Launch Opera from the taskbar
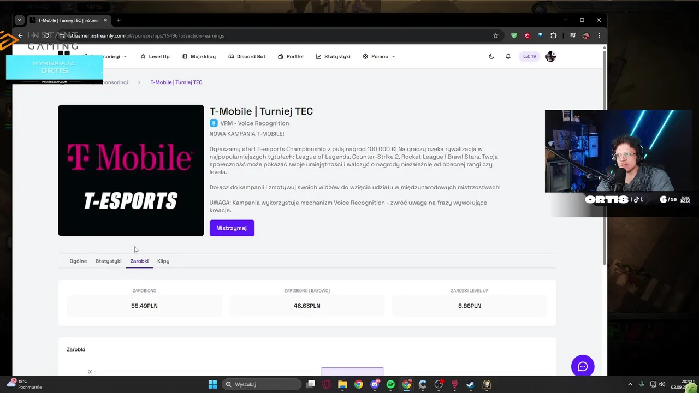The height and width of the screenshot is (393, 699). 327,384
